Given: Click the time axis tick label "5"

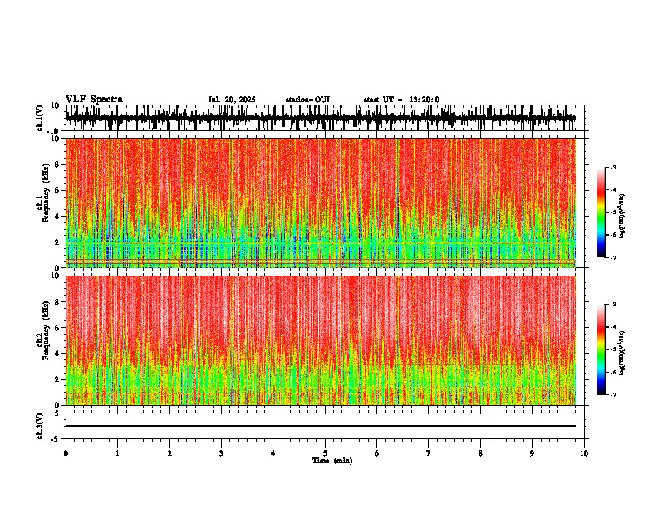Looking at the screenshot, I should 325,453.
